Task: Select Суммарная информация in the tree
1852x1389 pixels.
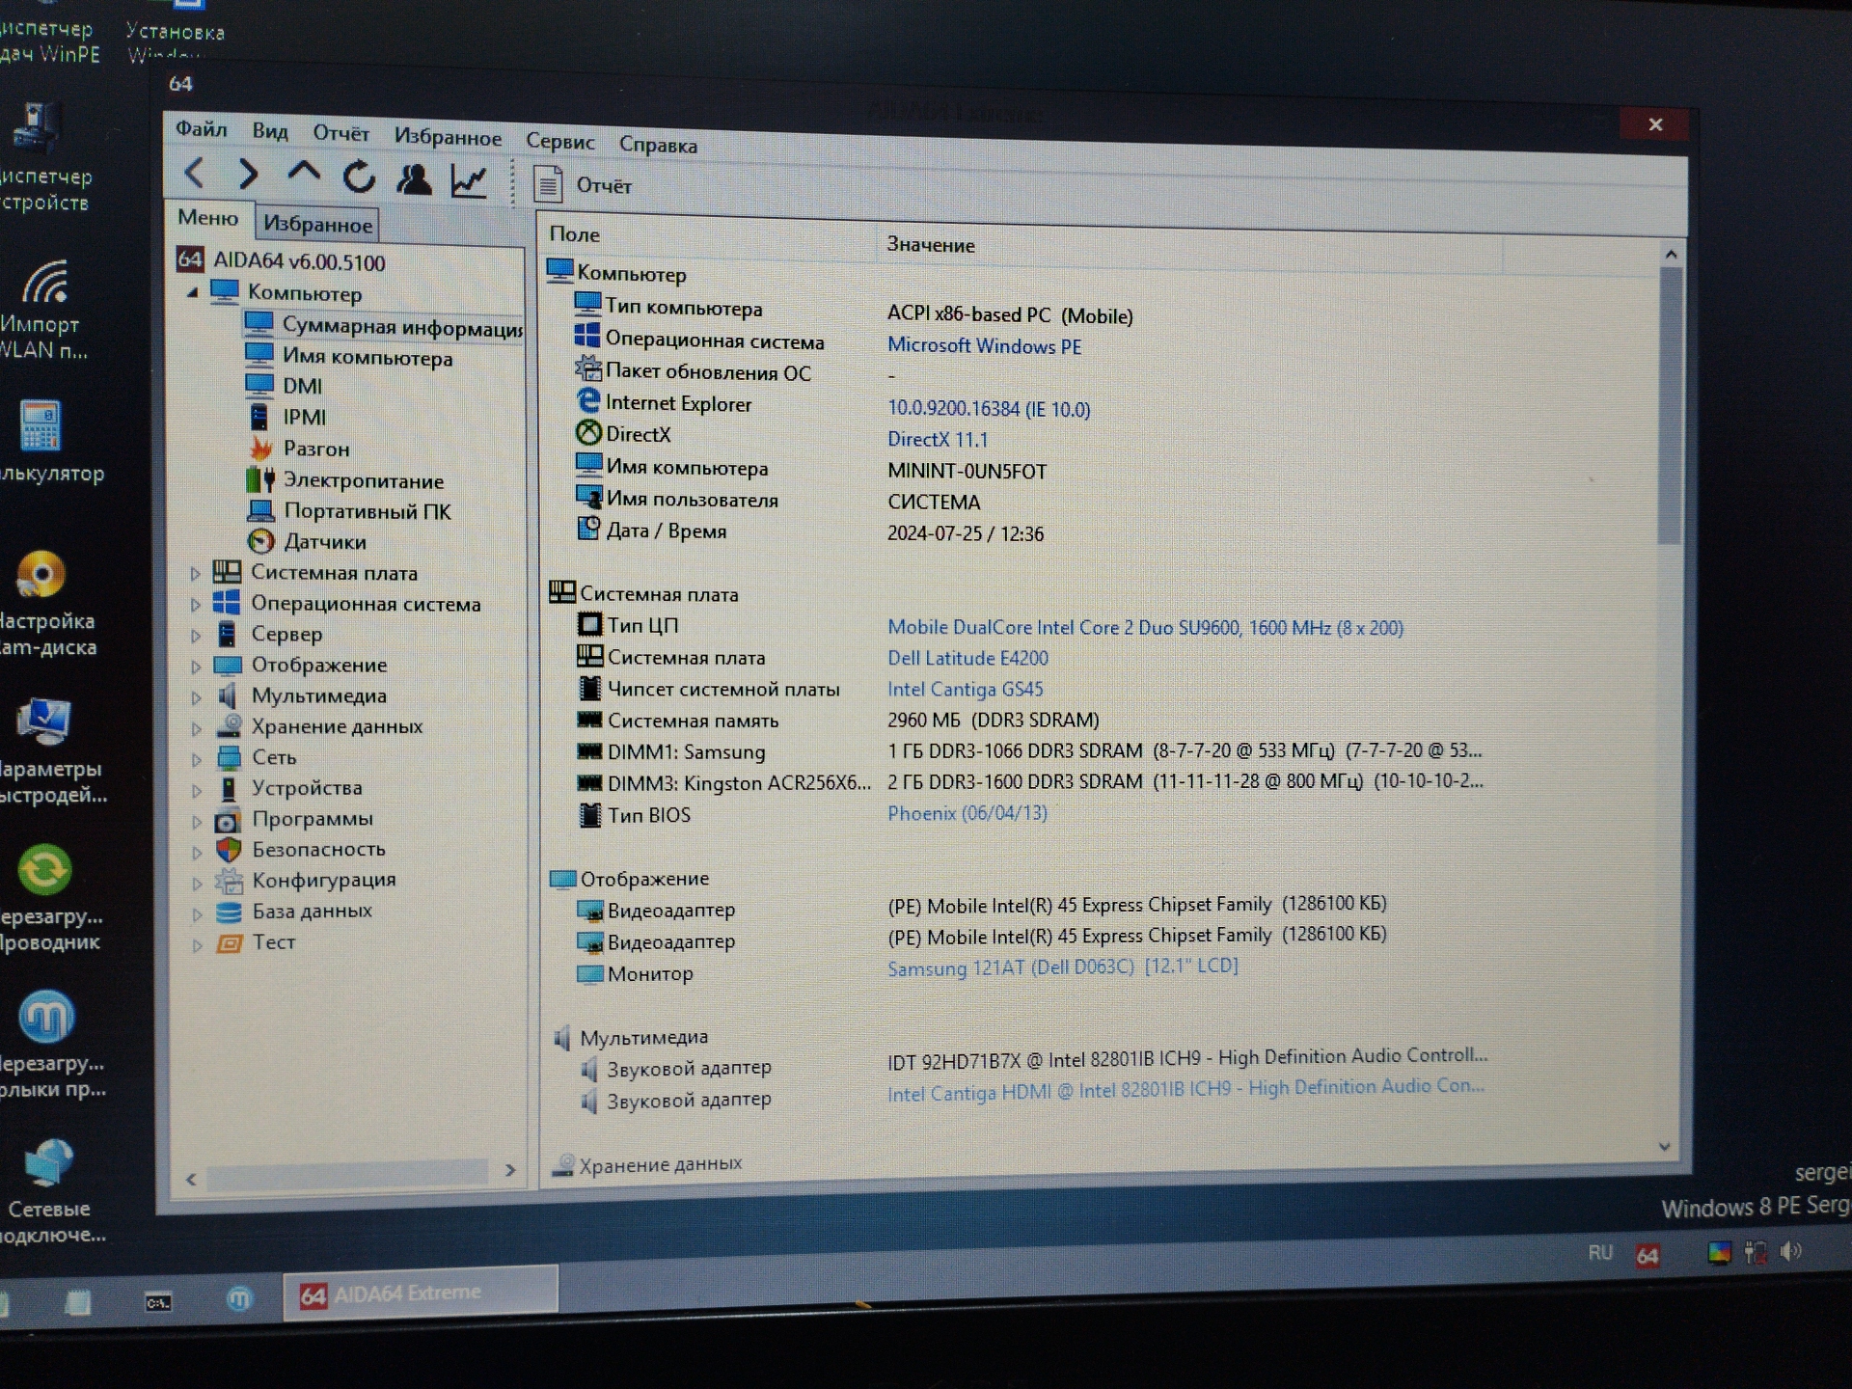Action: (x=383, y=326)
